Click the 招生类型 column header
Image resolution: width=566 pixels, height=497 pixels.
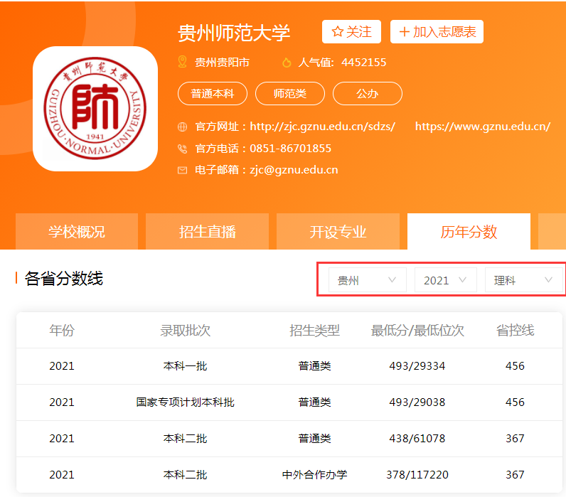[x=314, y=330]
